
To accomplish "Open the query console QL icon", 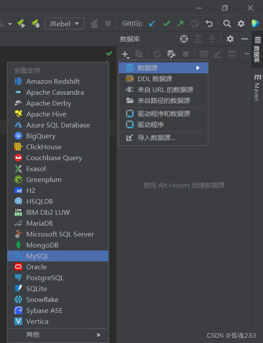I will click(232, 54).
